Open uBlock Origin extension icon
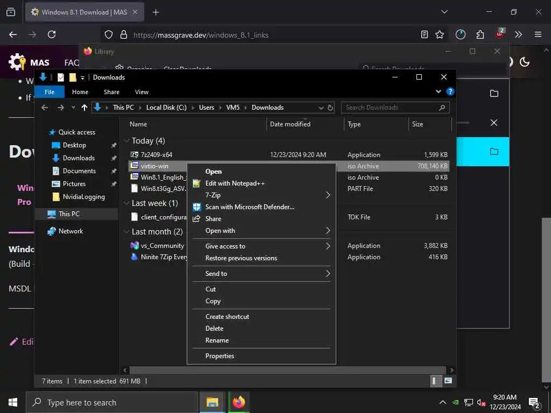 (x=500, y=33)
